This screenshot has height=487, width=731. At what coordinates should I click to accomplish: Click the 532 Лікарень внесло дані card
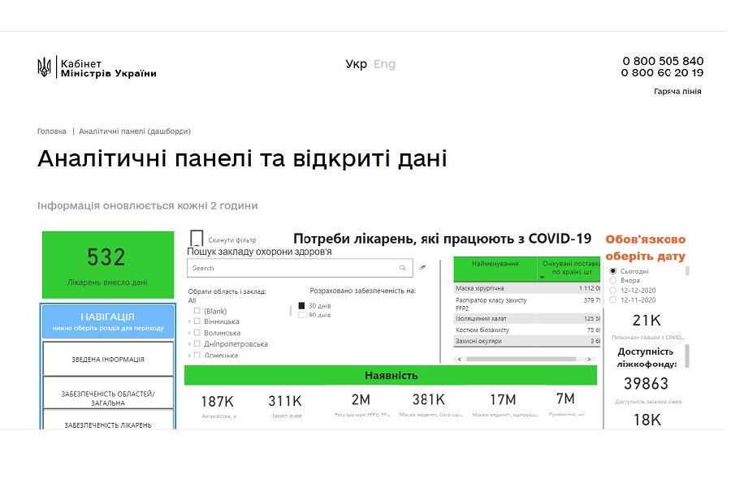[108, 265]
